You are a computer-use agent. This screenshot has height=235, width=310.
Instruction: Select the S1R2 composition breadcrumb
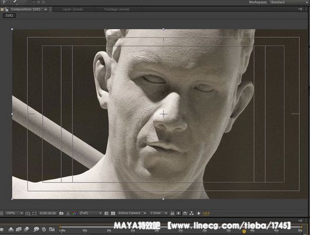click(10, 15)
